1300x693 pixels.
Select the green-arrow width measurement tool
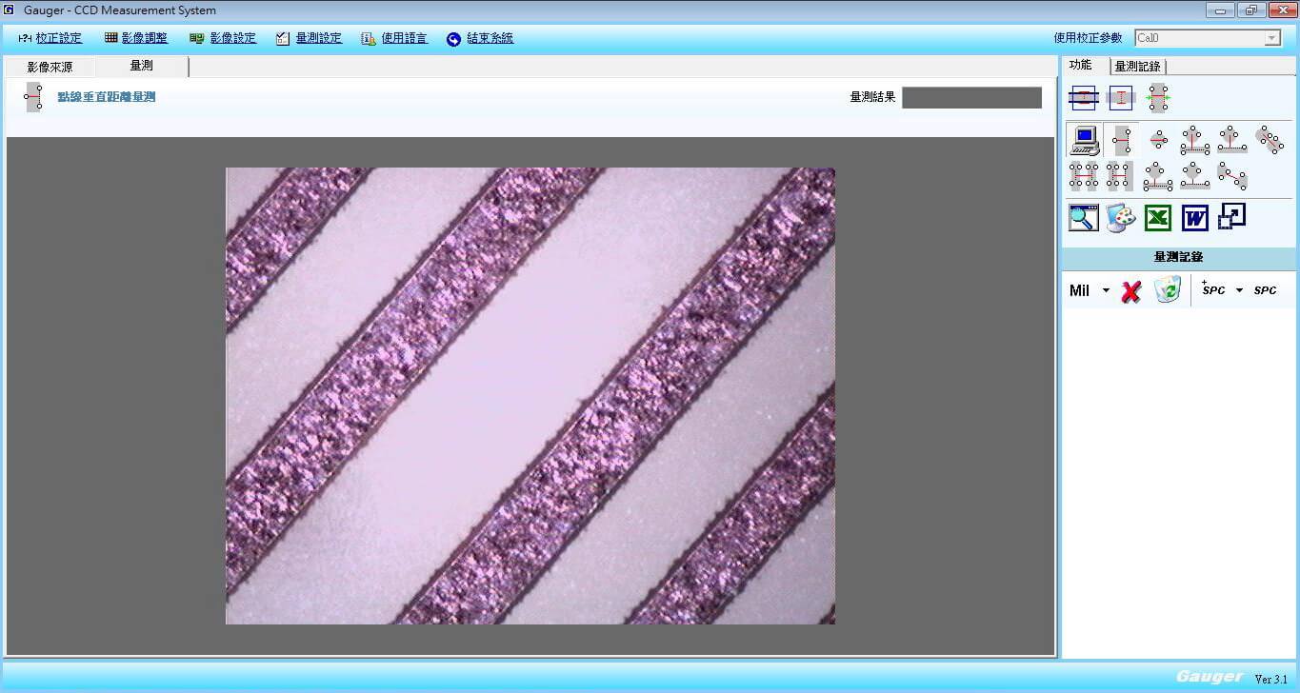1158,97
